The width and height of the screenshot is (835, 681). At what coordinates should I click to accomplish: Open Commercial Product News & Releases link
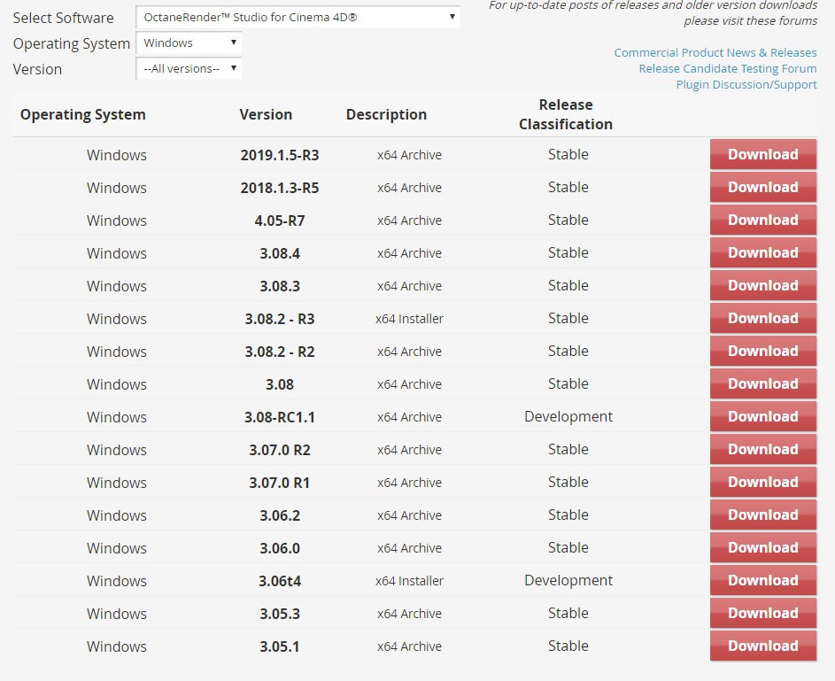[x=715, y=53]
